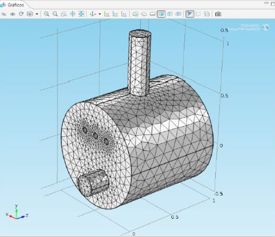The width and height of the screenshot is (275, 237).
Task: Maximize the Gráficos panel
Action: pyautogui.click(x=273, y=3)
